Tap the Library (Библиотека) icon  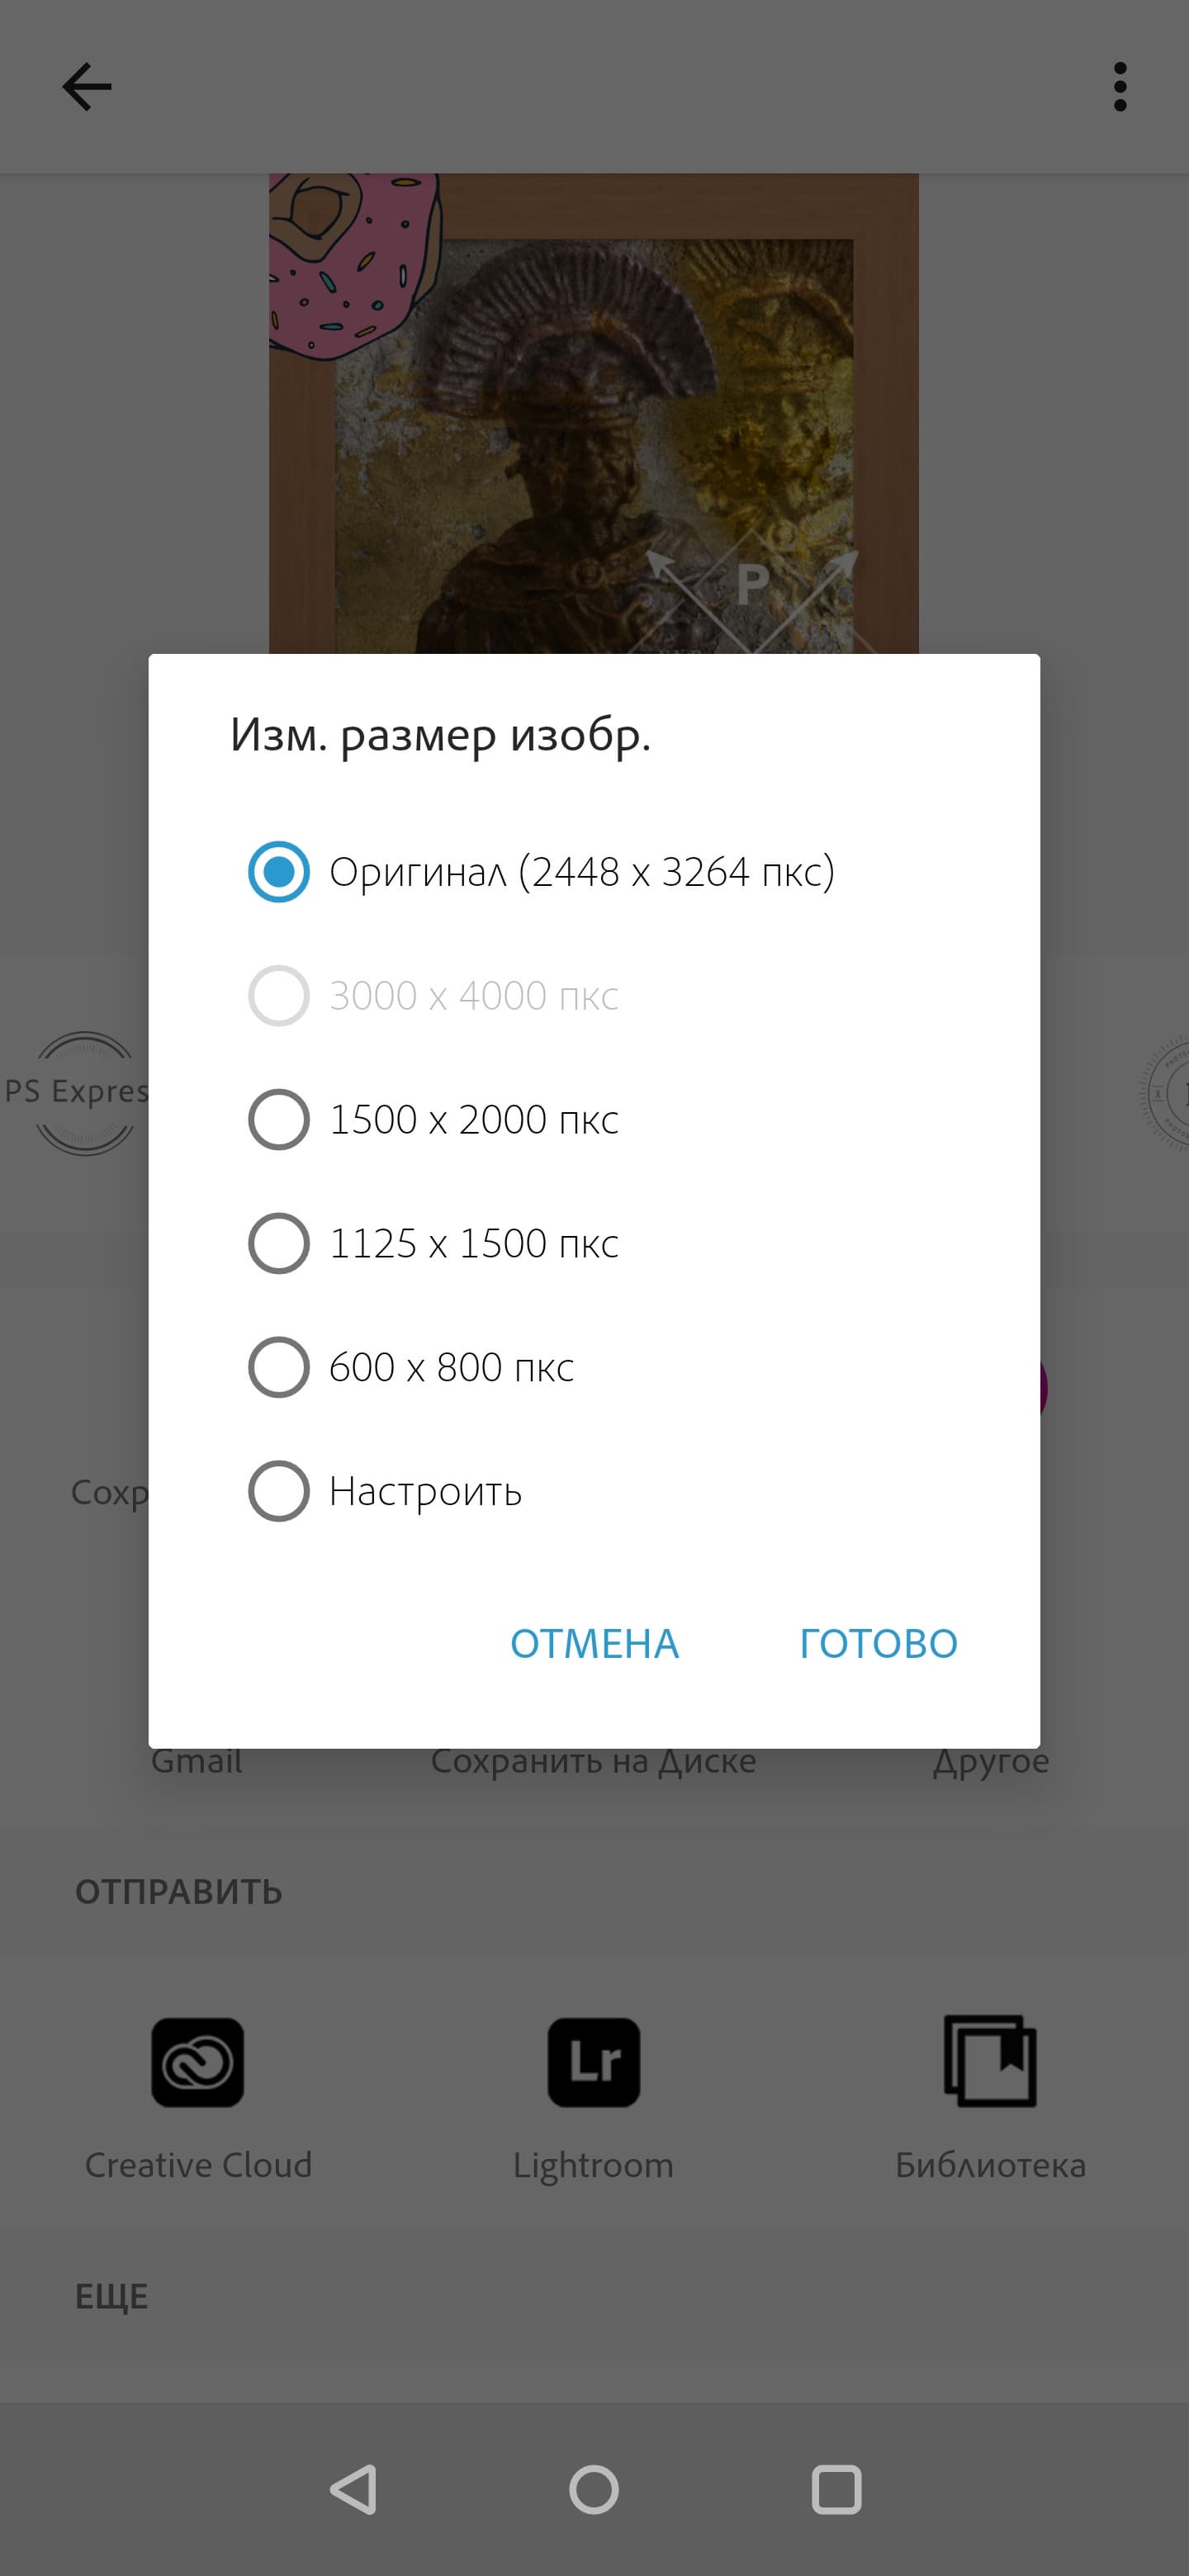pos(990,2062)
